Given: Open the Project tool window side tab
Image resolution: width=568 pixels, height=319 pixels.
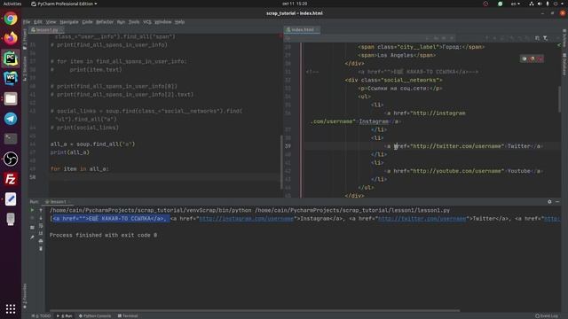Looking at the screenshot, I should point(25,39).
